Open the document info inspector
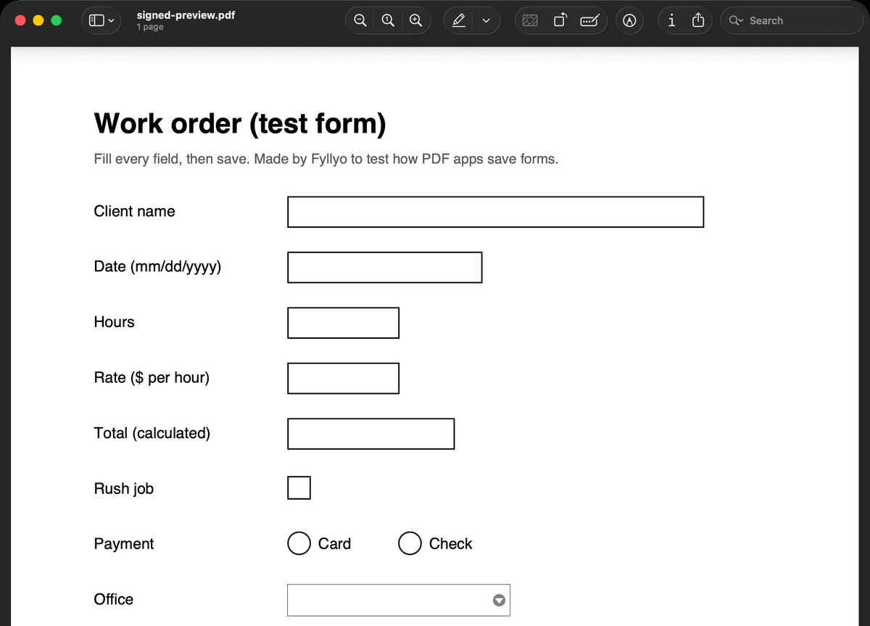870x626 pixels. (671, 21)
